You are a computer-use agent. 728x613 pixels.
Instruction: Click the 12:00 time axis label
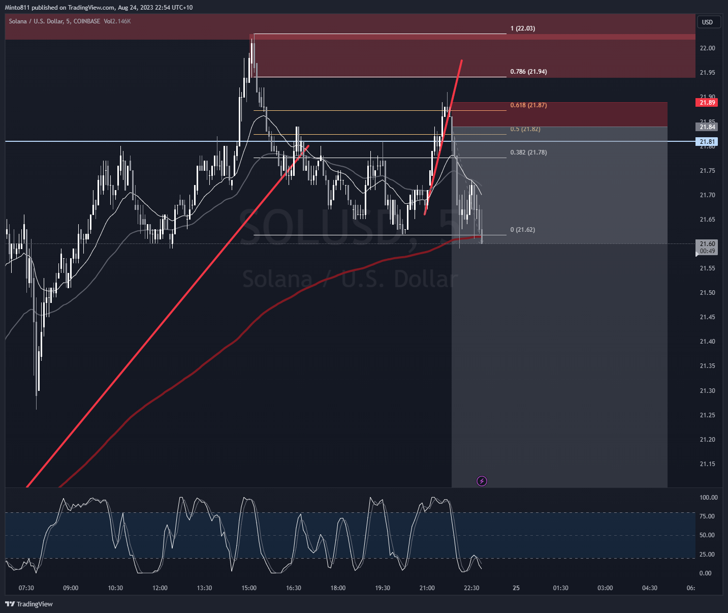point(160,588)
